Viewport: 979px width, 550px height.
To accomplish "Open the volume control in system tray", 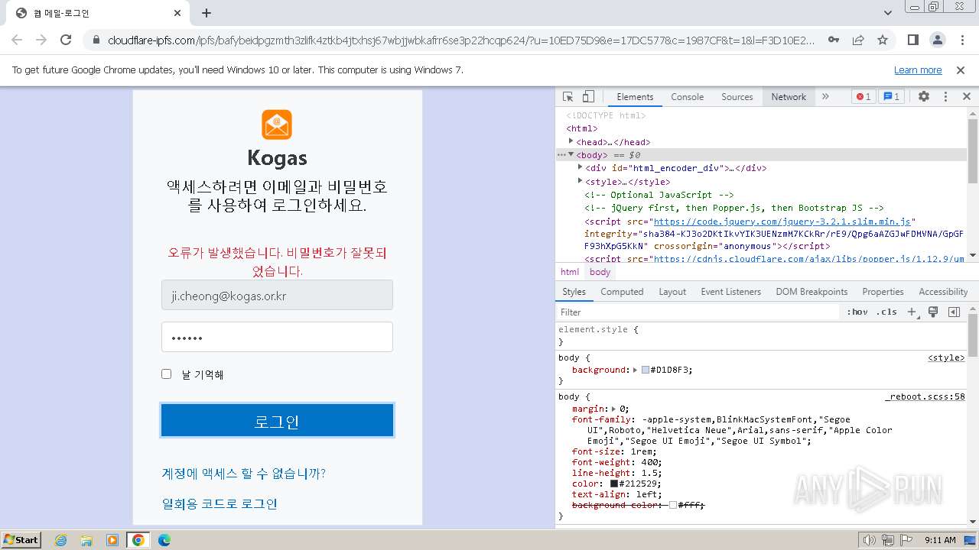I will [869, 540].
